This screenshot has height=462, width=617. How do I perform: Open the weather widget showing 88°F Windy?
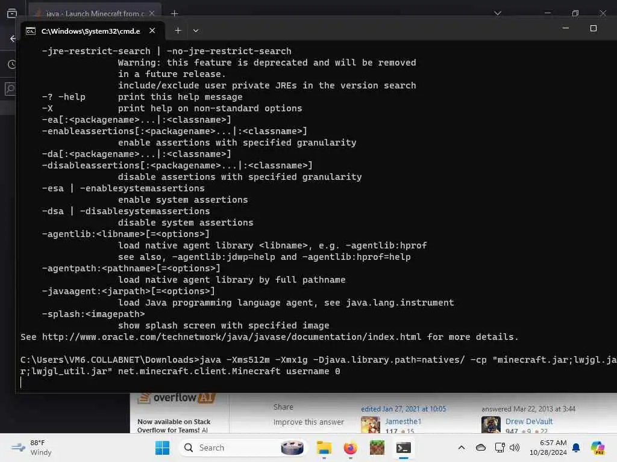(x=31, y=448)
